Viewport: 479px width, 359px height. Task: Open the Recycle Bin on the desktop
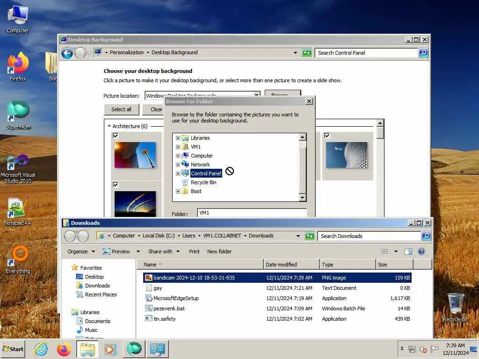456,308
